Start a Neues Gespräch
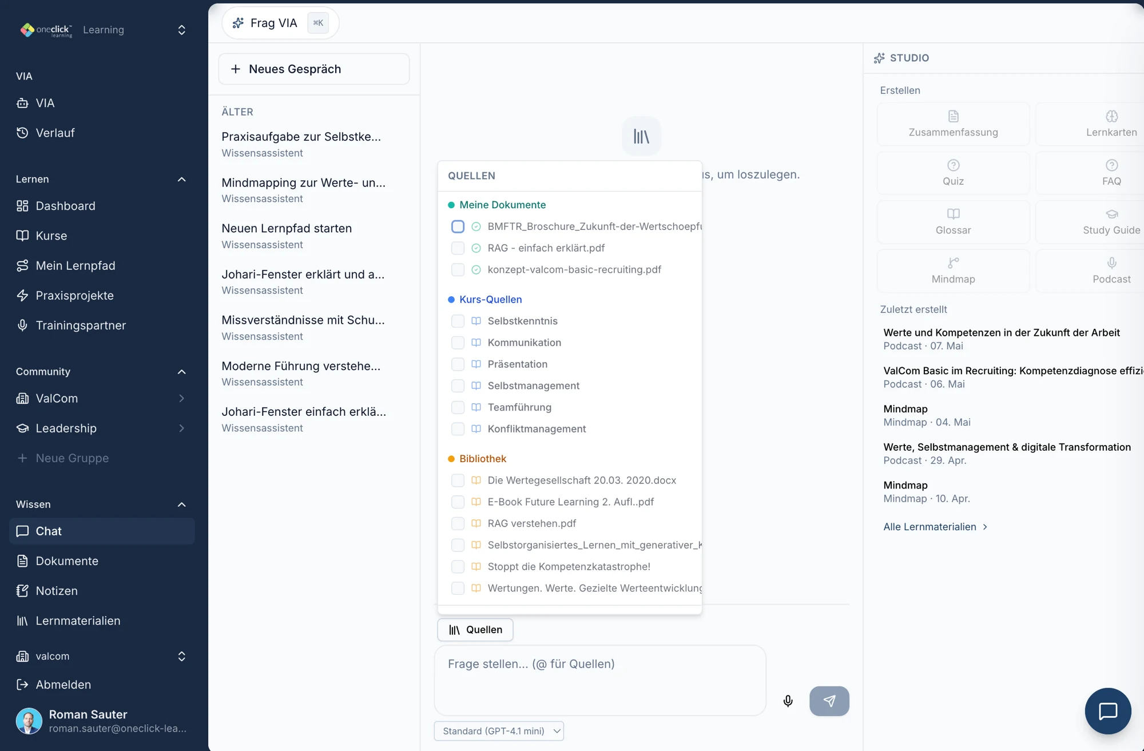Image resolution: width=1144 pixels, height=751 pixels. (314, 69)
